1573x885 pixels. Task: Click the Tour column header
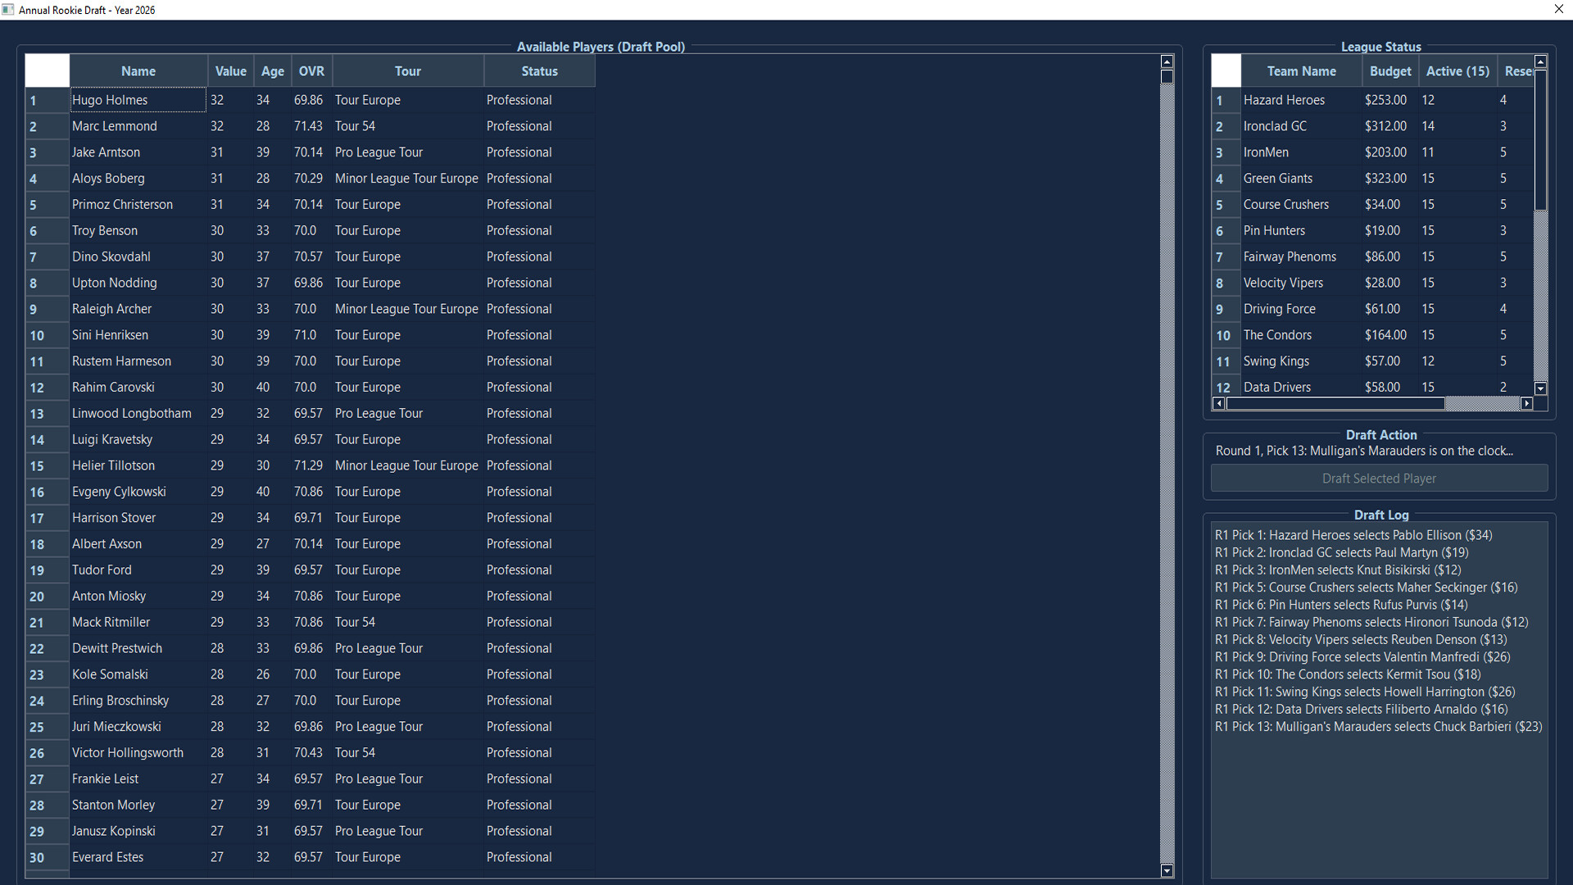pyautogui.click(x=407, y=70)
